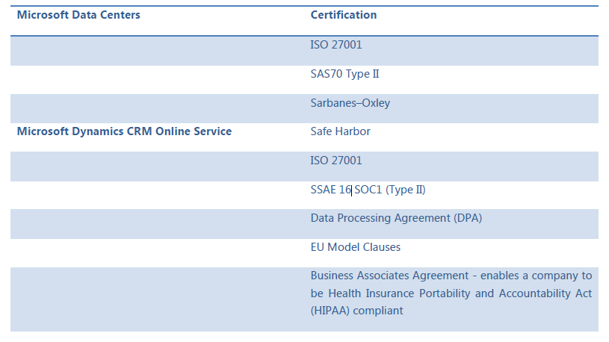Click the Health Insurance Portability line
Screen dimensions: 609x342
click(x=451, y=293)
